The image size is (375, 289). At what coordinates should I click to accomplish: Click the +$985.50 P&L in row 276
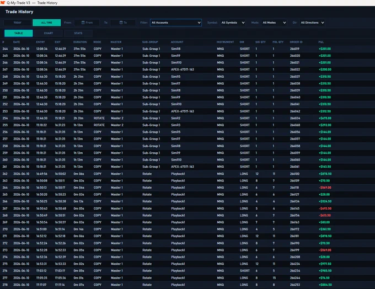pyautogui.click(x=325, y=271)
